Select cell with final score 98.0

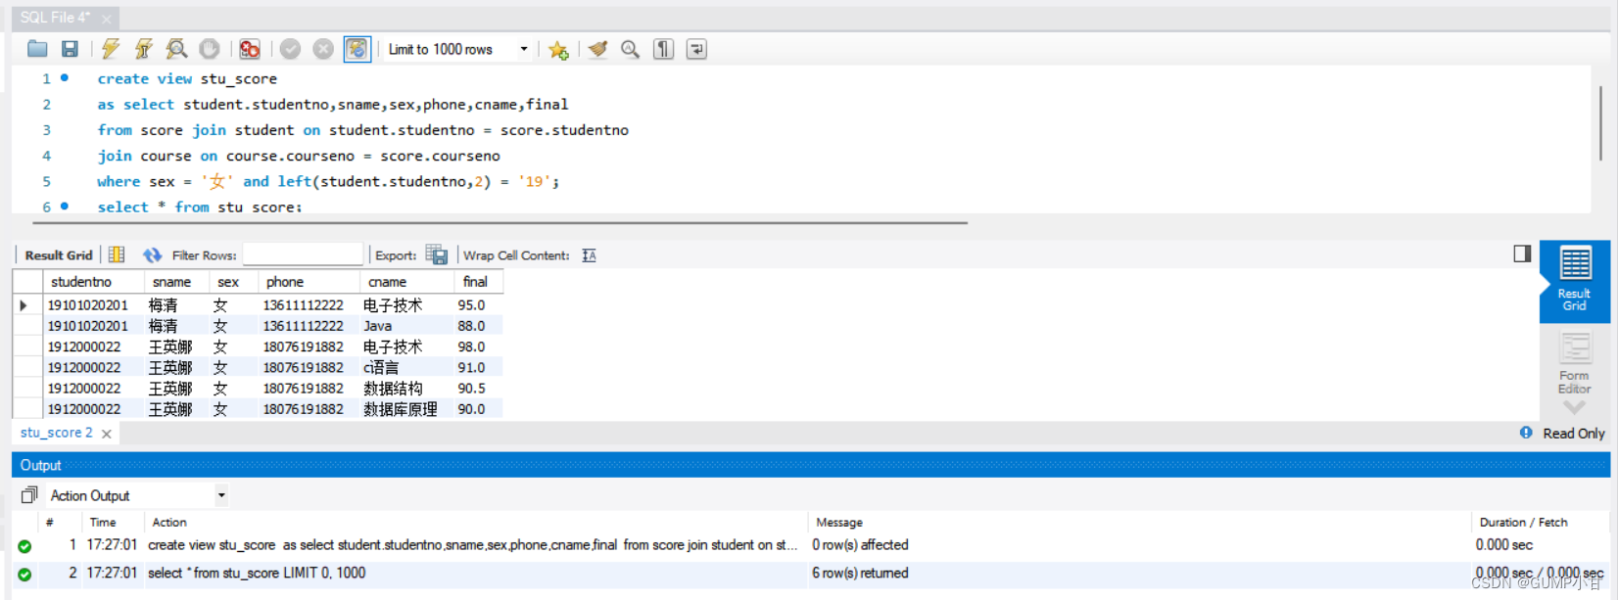coord(478,346)
